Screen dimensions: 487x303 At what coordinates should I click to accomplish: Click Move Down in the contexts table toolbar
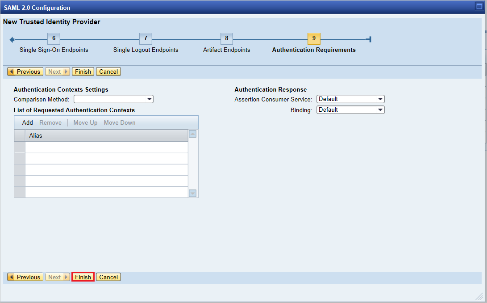pos(120,122)
